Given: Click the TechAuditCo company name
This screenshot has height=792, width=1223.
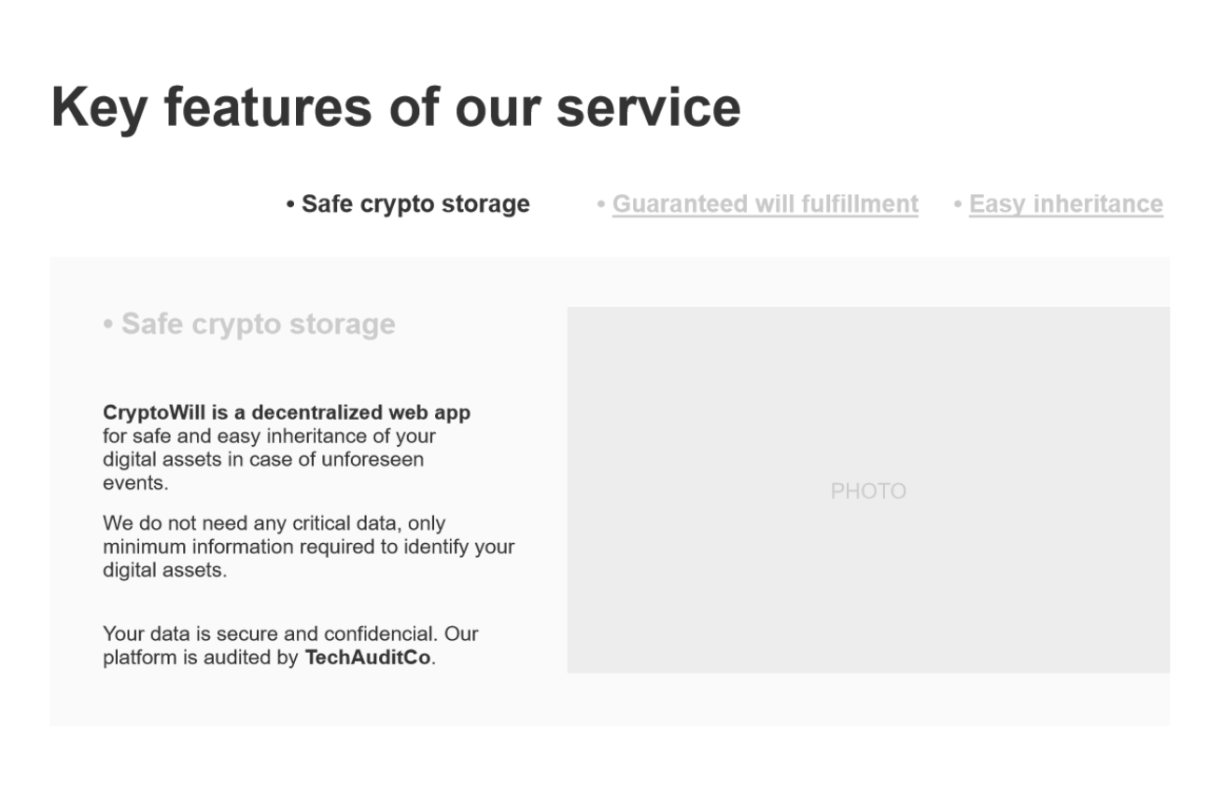Looking at the screenshot, I should click(368, 658).
